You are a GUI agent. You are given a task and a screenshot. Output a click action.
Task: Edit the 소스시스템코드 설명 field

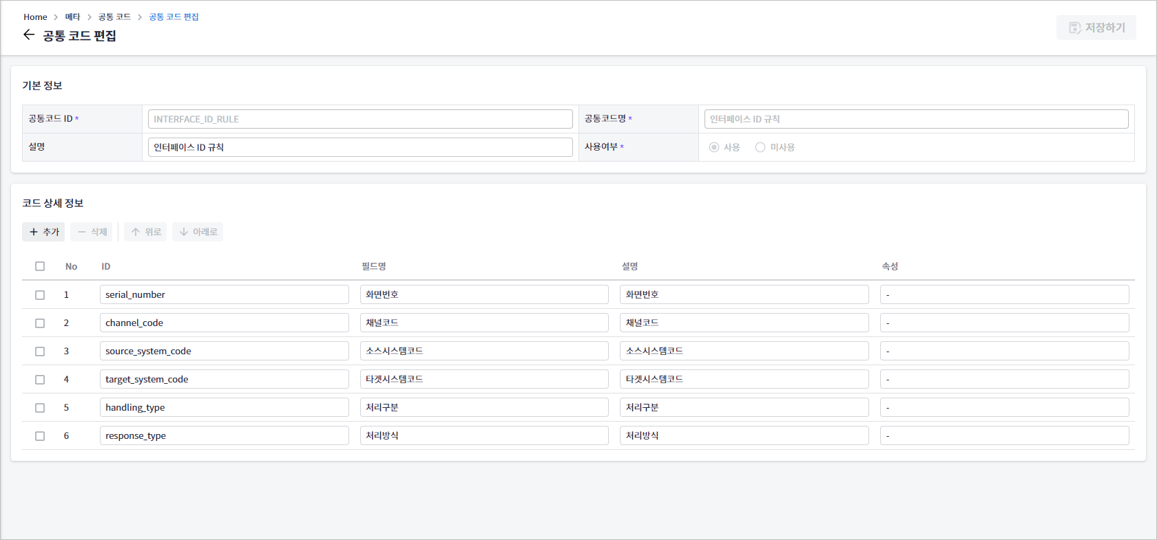[x=744, y=351]
